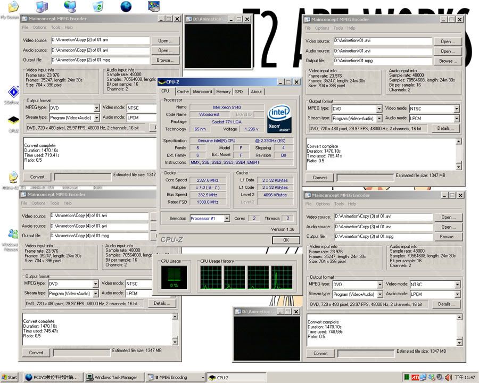Screen dimensions: 479x383
Task: Click title bar icon of 01.avi encoder window
Action: click(307, 20)
